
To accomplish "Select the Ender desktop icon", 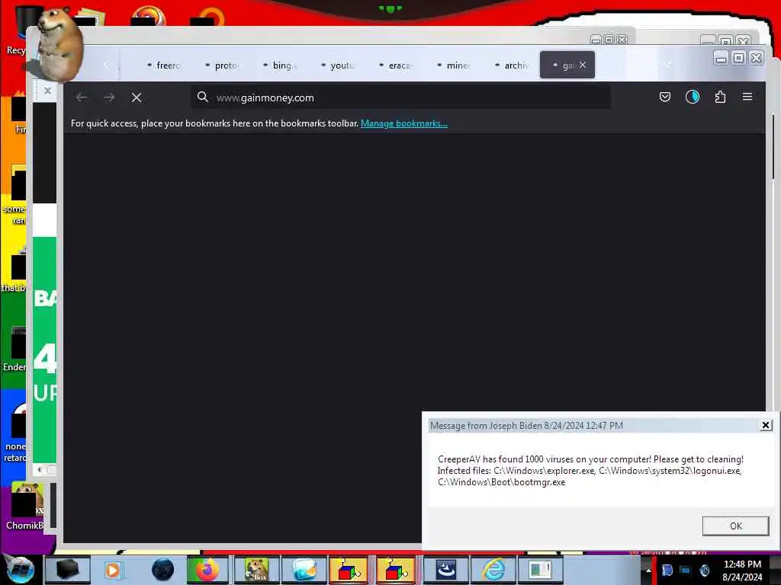I will [x=15, y=350].
